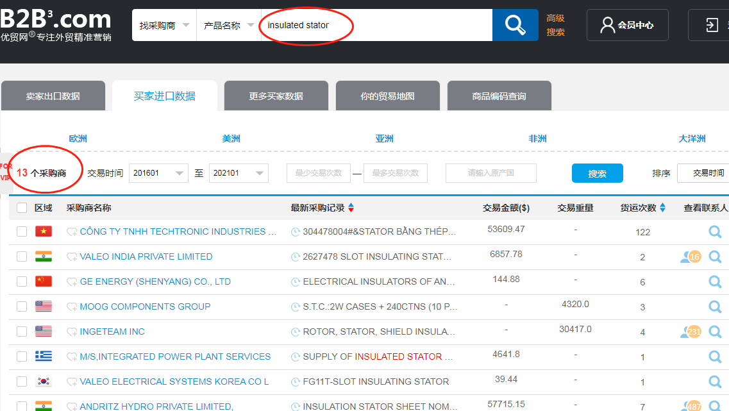The width and height of the screenshot is (729, 411).
Task: Toggle the select-all checkbox in table header
Action: 22,208
